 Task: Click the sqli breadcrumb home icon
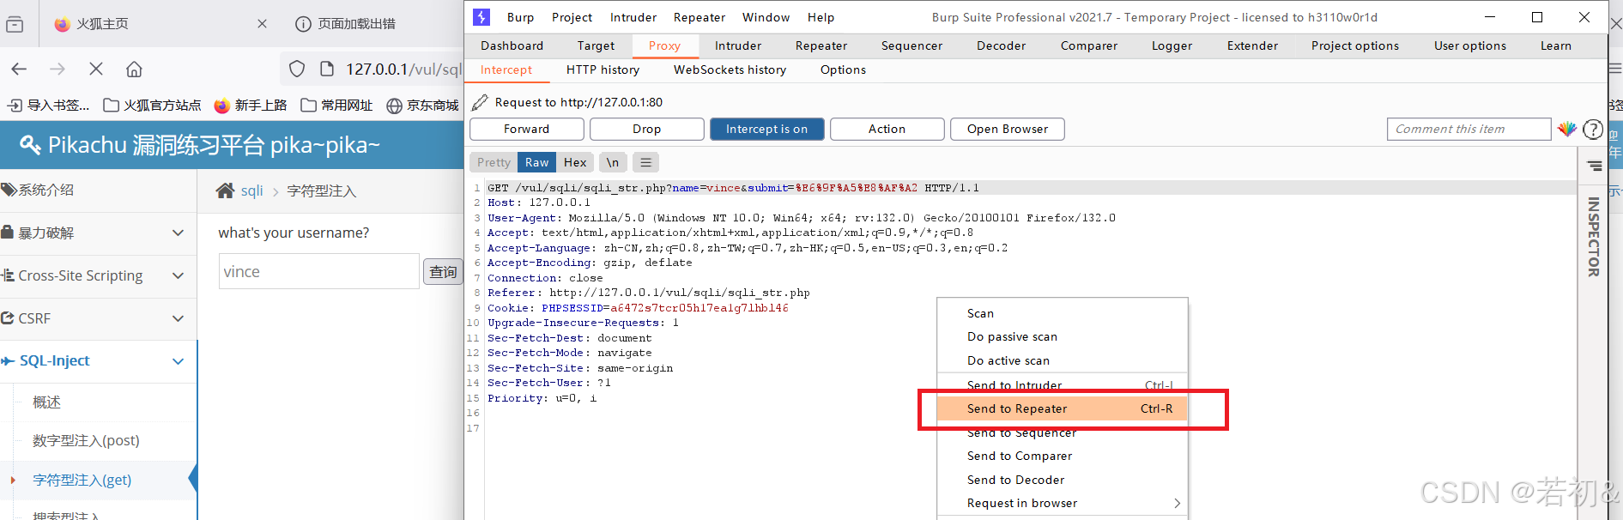pos(225,190)
